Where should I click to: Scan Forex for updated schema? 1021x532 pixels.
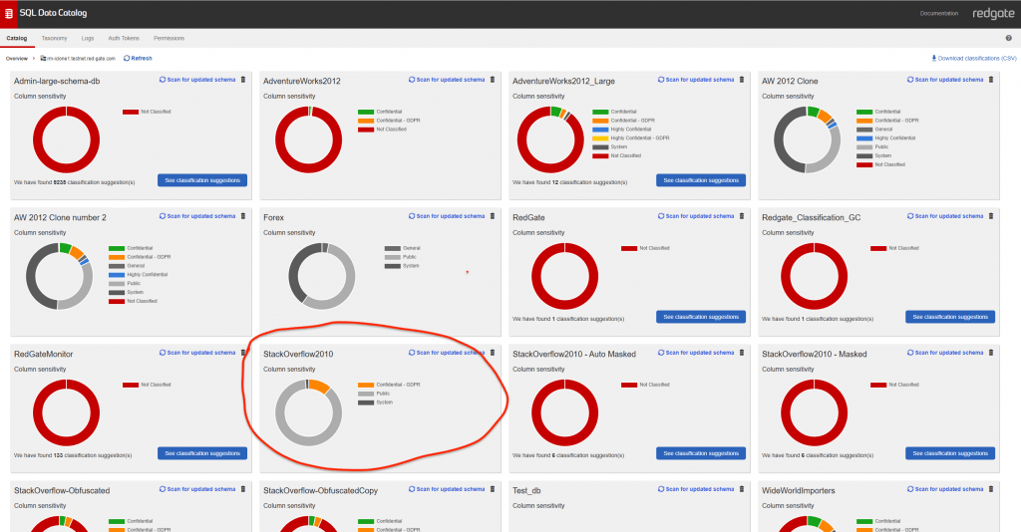tap(447, 216)
